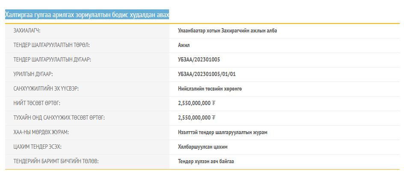The width and height of the screenshot is (404, 179).
Task: Click ТЕНДЕР ШАЛГАРУУЛАЛТЫН ДУГААР label
Action: (x=52, y=60)
